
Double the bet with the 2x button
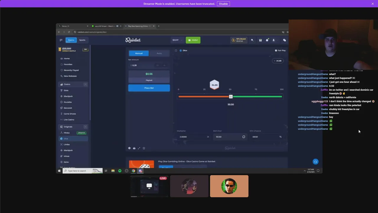tap(164, 65)
